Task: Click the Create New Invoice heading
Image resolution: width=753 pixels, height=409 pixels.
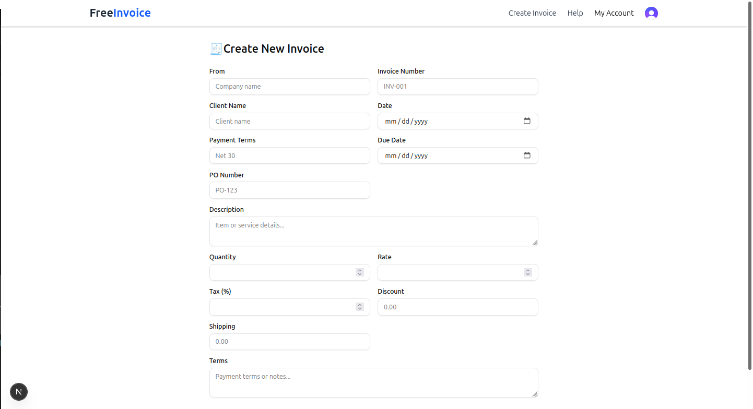Action: 274,48
